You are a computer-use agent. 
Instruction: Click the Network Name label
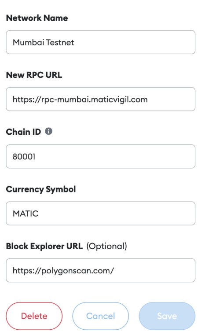(x=37, y=18)
